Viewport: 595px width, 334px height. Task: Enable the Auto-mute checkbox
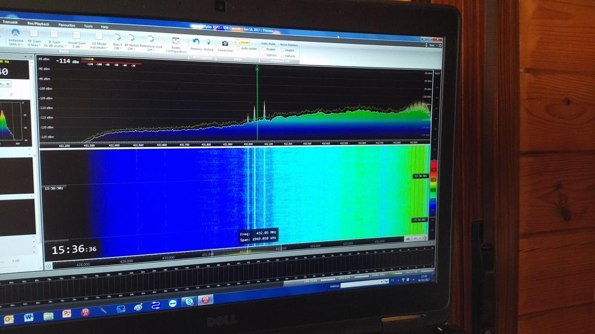coord(268,49)
